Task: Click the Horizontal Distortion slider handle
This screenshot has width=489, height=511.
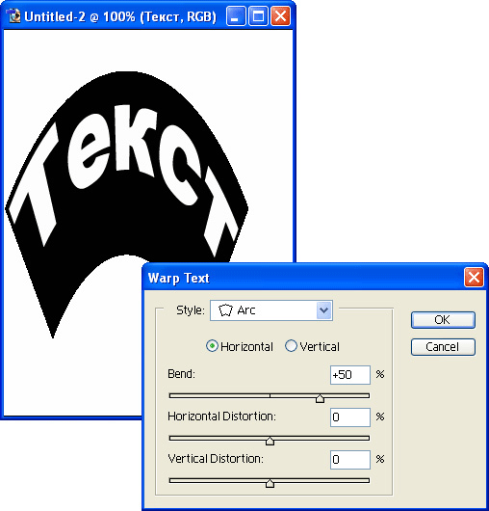Action: (x=270, y=441)
